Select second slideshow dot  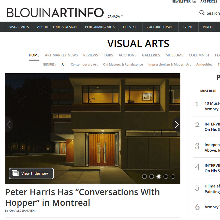pos(152,176)
